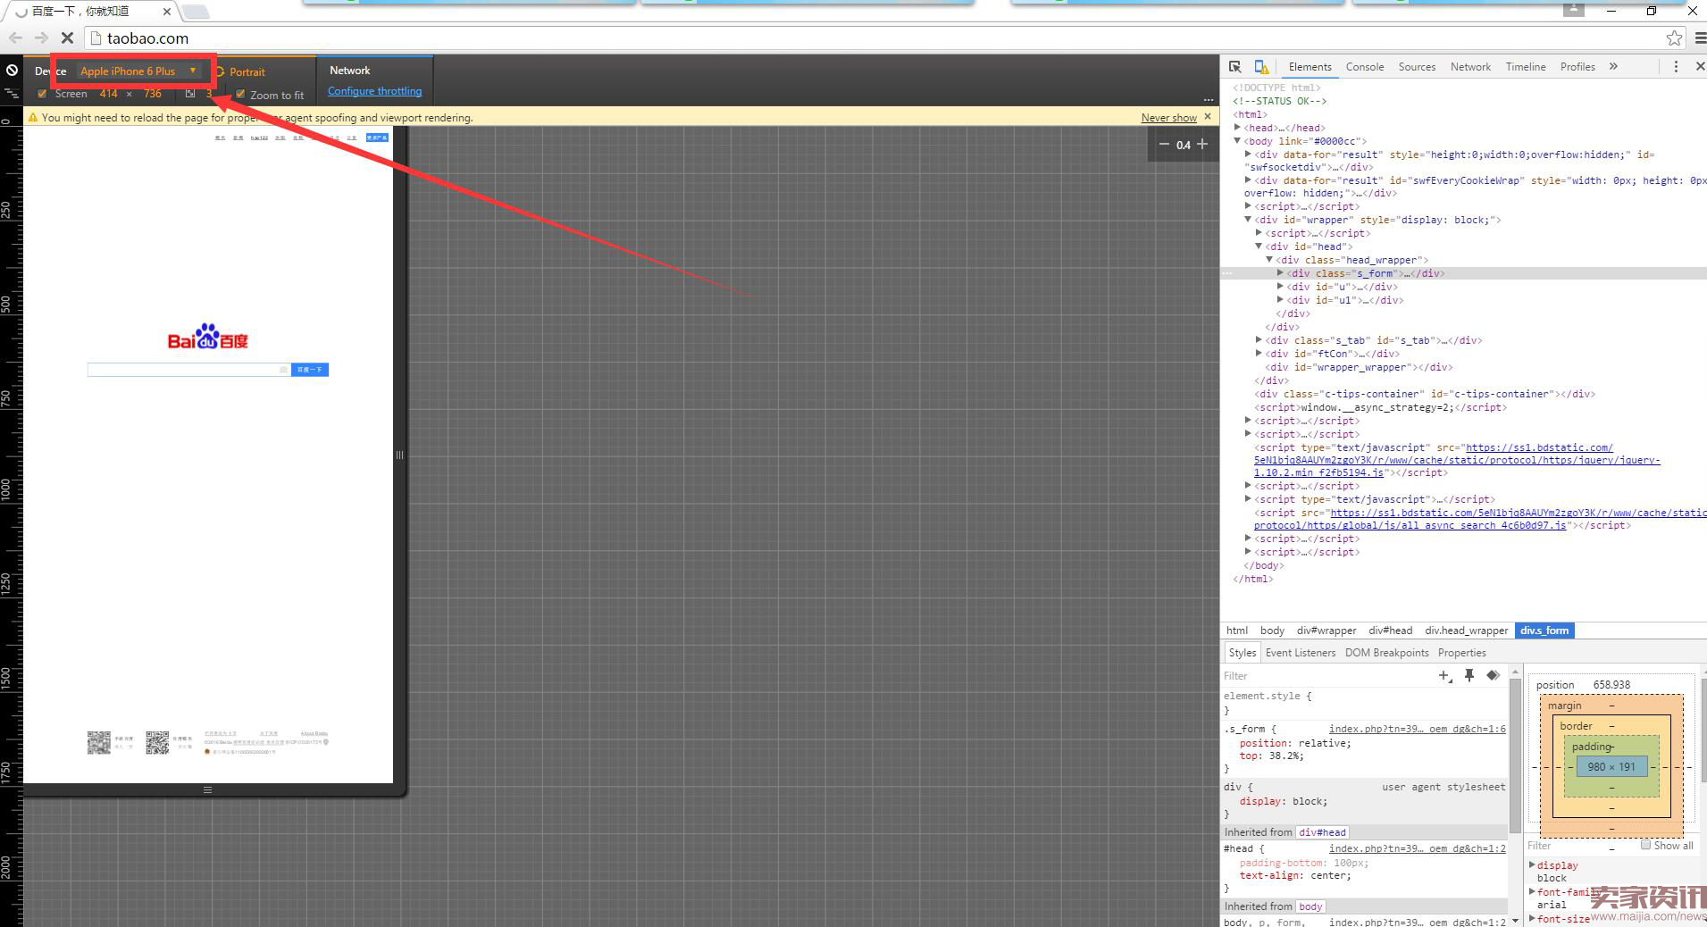The width and height of the screenshot is (1707, 927).
Task: Zoom in viewport with plus icon
Action: click(x=1202, y=144)
